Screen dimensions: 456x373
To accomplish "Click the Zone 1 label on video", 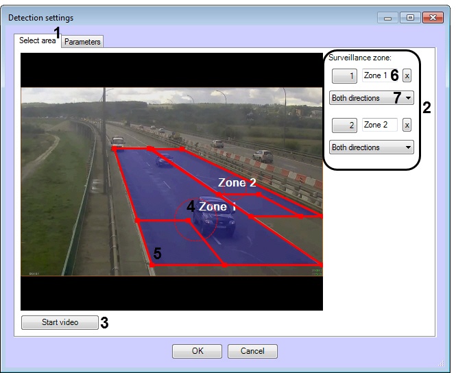I will coord(217,206).
